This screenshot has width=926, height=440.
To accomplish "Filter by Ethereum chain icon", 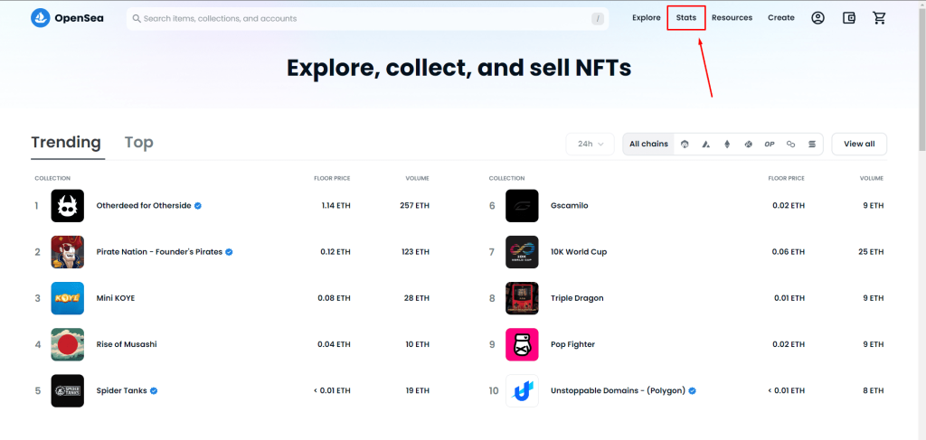I will (727, 144).
